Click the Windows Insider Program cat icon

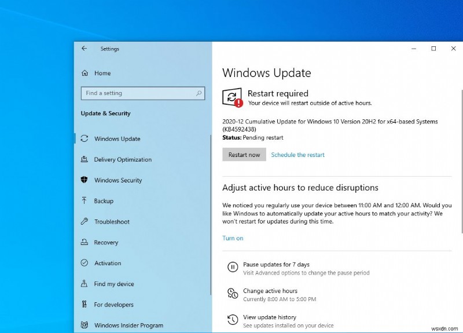click(x=84, y=325)
